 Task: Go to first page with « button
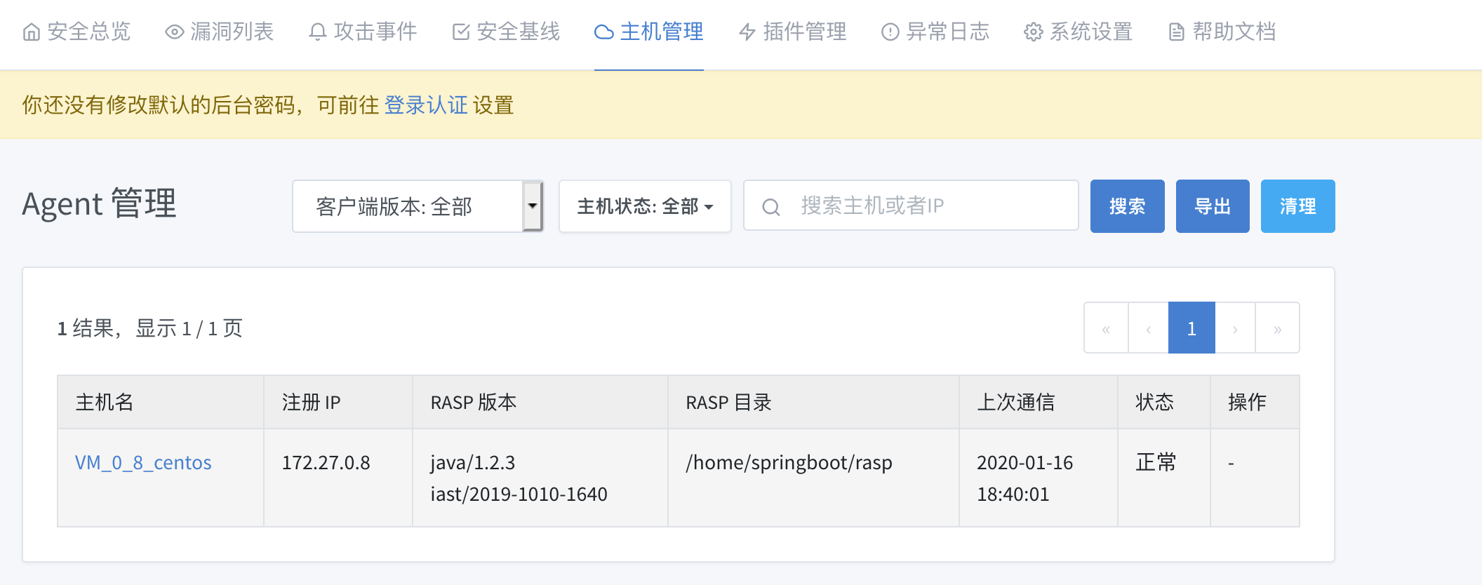coord(1106,328)
